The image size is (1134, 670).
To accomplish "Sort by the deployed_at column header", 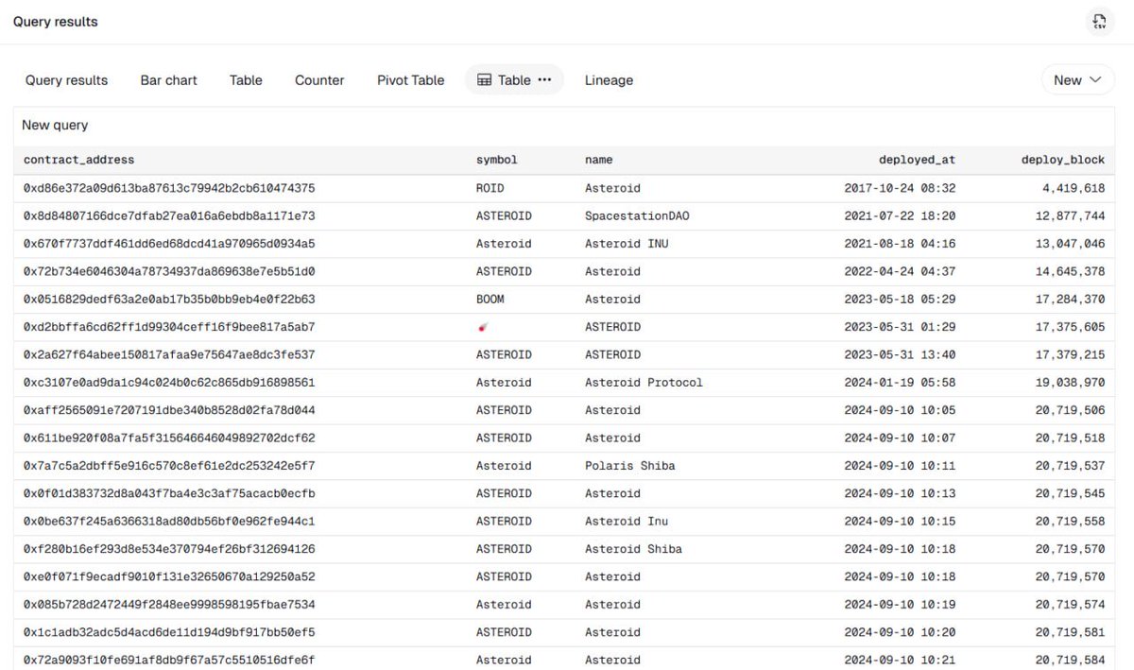I will 917,160.
